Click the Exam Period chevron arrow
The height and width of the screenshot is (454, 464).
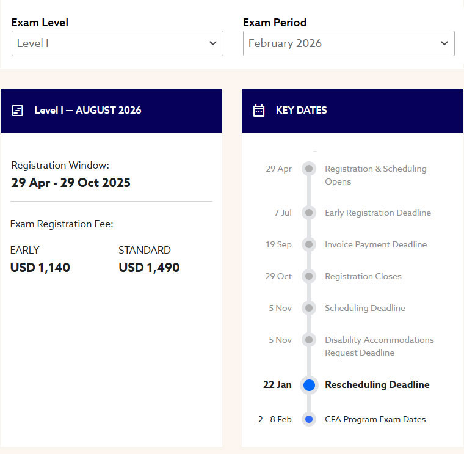(x=444, y=43)
